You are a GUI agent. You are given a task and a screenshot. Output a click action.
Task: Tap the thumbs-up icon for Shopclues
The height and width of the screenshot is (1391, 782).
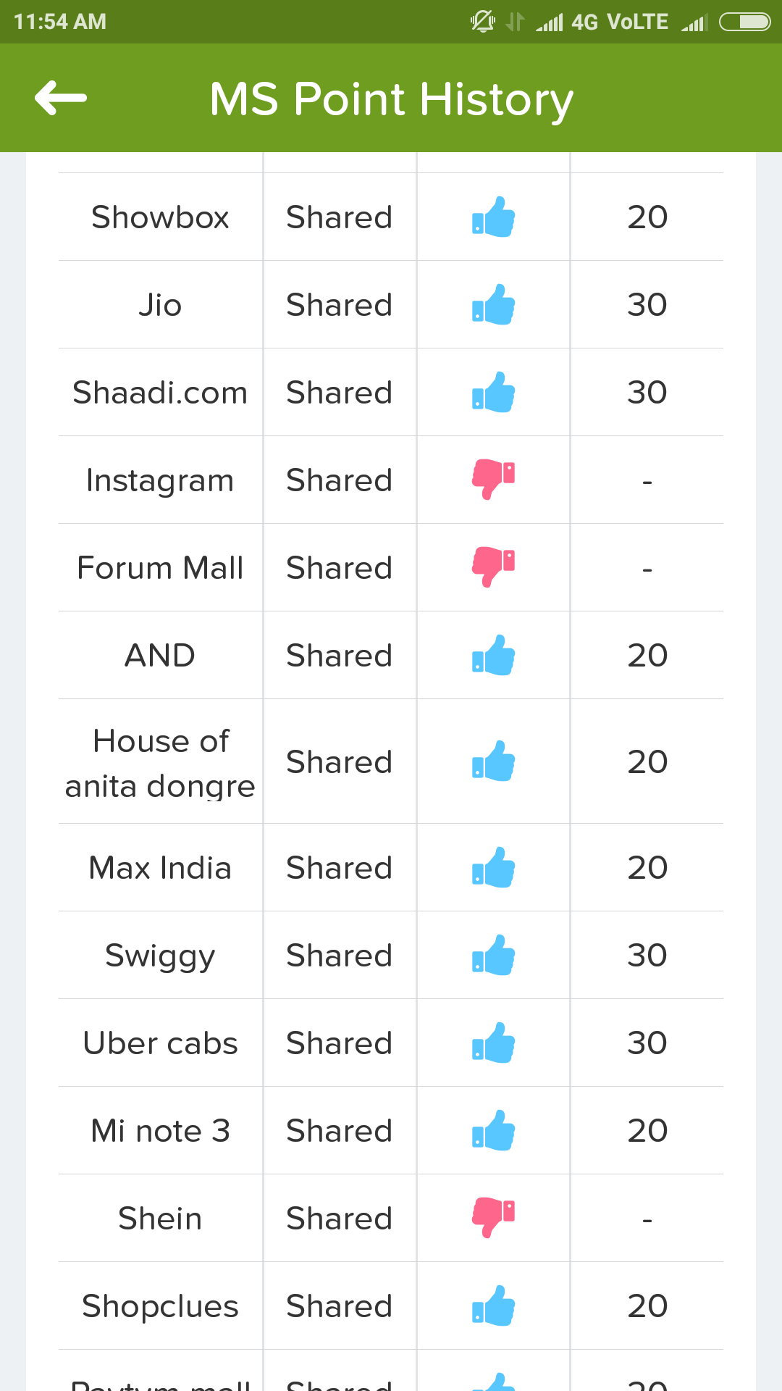[x=493, y=1306]
